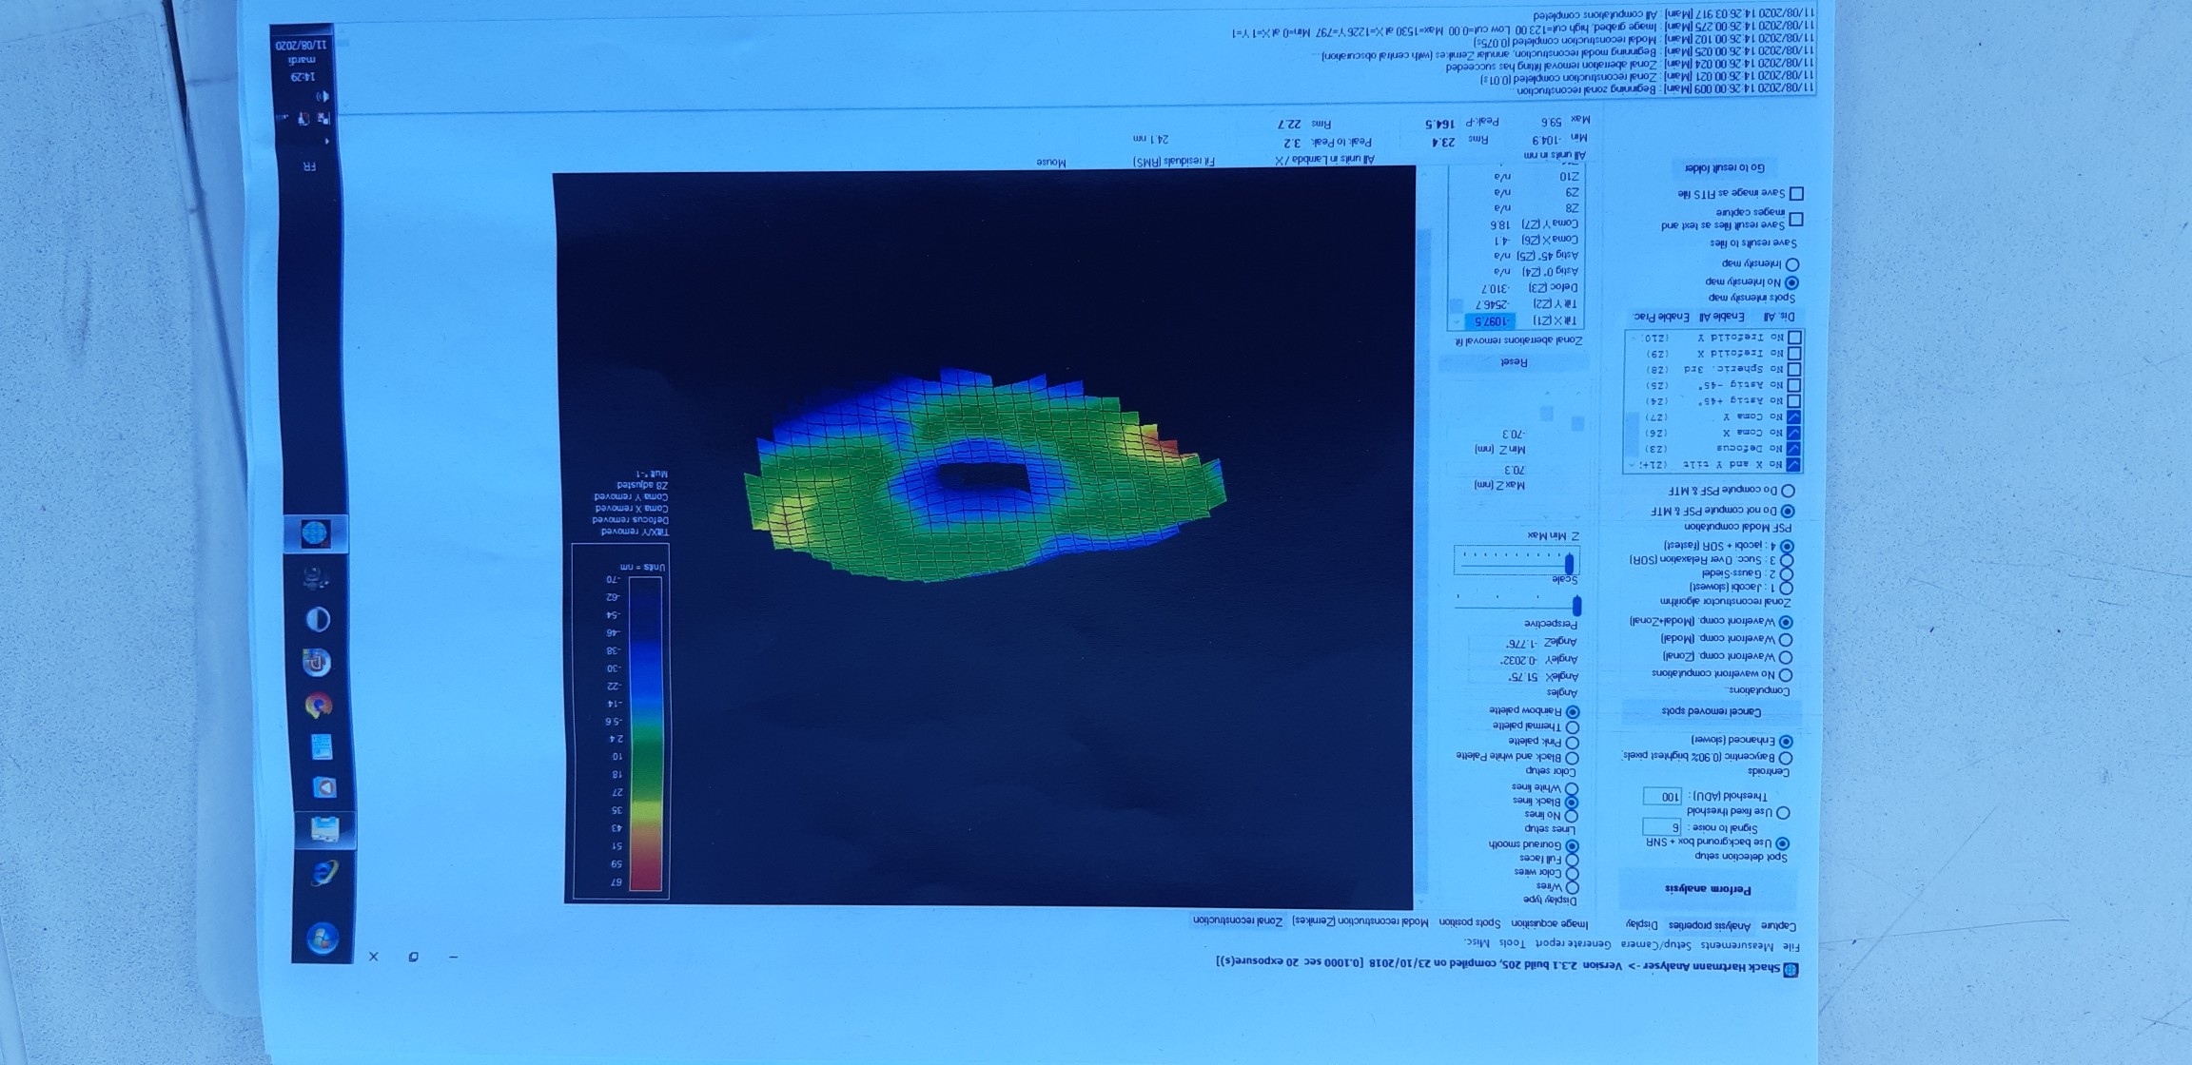2192x1065 pixels.
Task: Select the Thermal palette radio button
Action: pos(1573,726)
